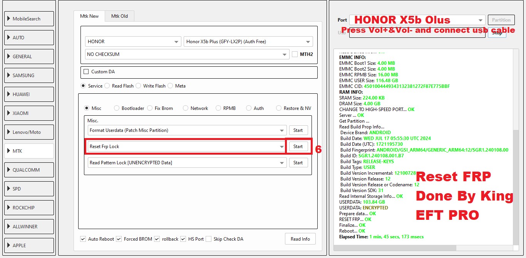Screen dimensions: 526x258
Task: Open the ALLWINNER sidebar section
Action: [x=29, y=227]
